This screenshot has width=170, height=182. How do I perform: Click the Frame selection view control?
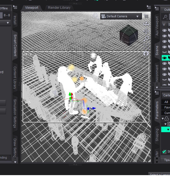click(x=146, y=46)
